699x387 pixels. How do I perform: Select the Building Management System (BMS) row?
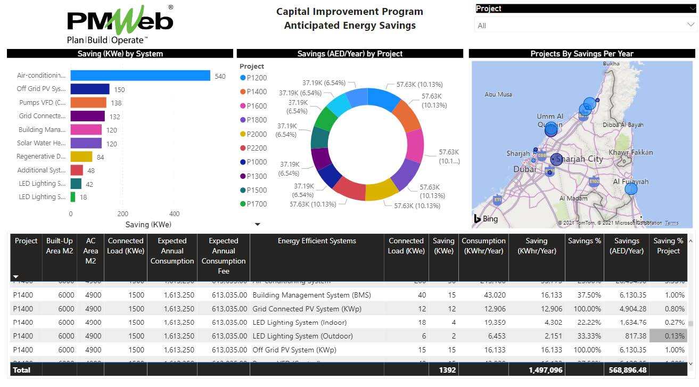tap(311, 295)
